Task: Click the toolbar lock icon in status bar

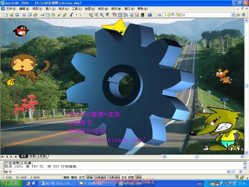Action: coord(242,177)
